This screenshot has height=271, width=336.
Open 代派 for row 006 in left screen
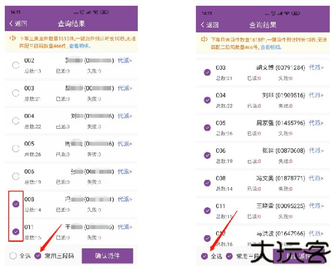click(x=125, y=171)
